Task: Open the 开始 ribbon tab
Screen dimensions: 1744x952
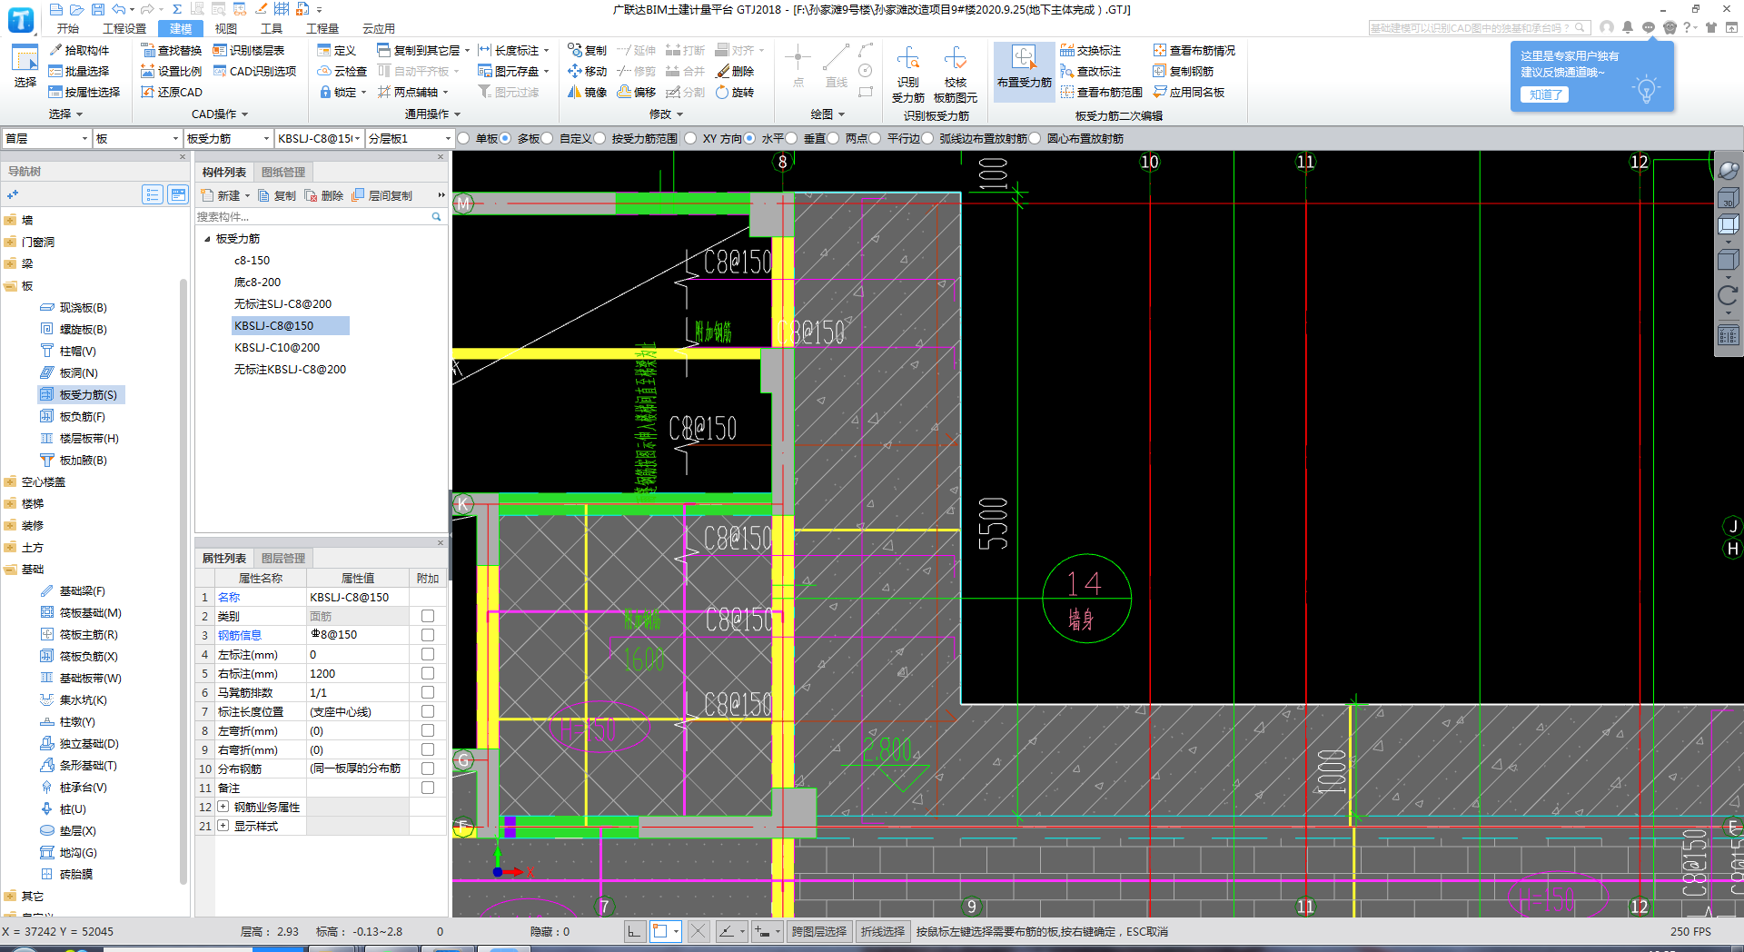Action: point(67,28)
